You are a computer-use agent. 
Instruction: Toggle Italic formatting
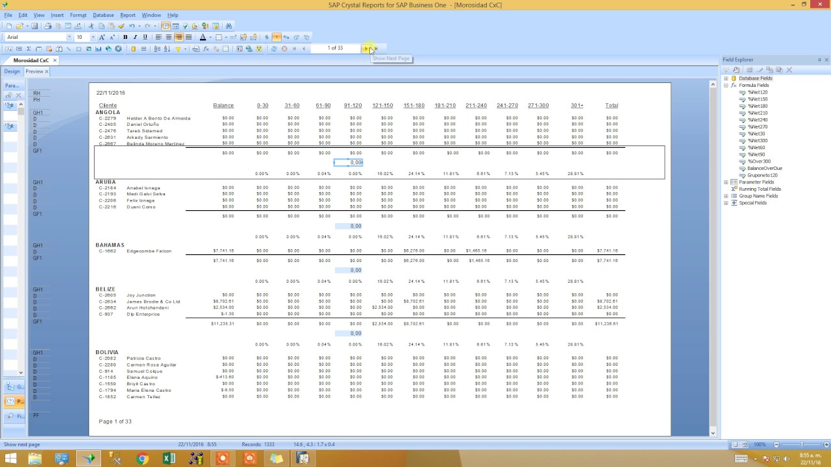[x=135, y=37]
